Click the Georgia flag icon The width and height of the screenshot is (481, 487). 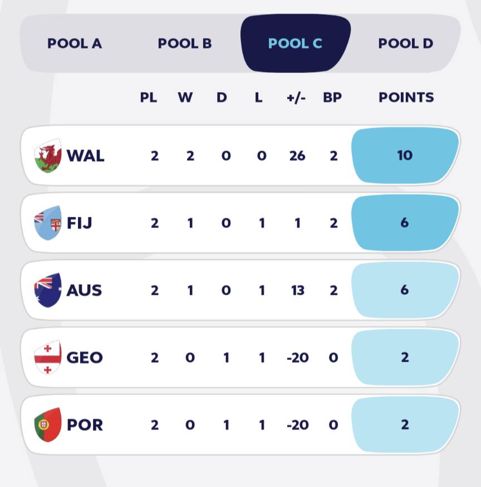48,358
